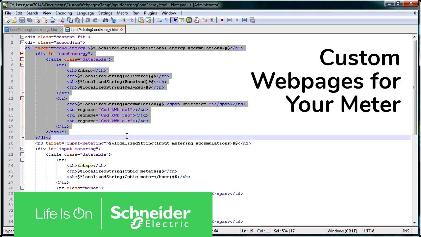421x237 pixels.
Task: Open the question mark help menu
Action: (181, 13)
